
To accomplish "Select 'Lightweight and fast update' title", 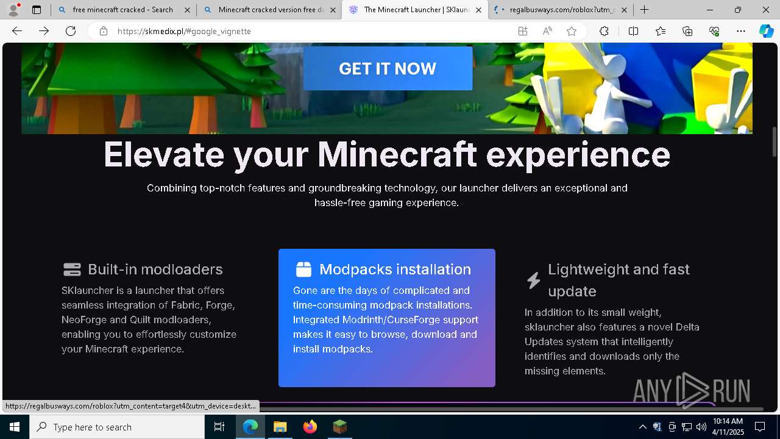I will point(619,280).
